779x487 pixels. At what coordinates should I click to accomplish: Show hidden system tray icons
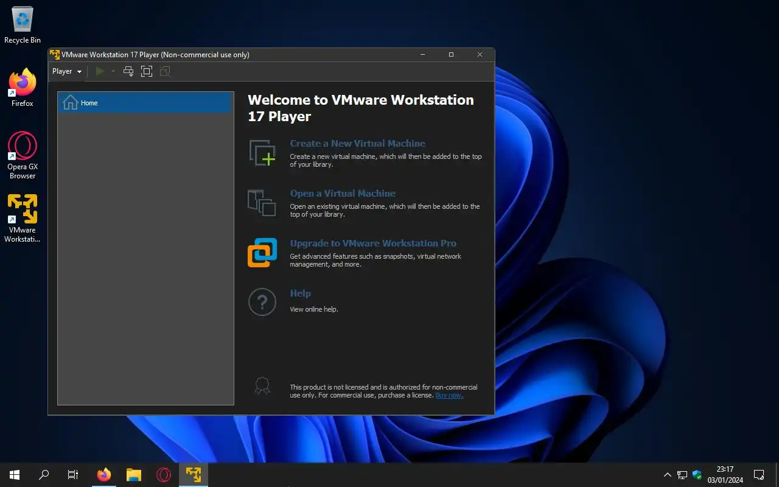pos(667,475)
